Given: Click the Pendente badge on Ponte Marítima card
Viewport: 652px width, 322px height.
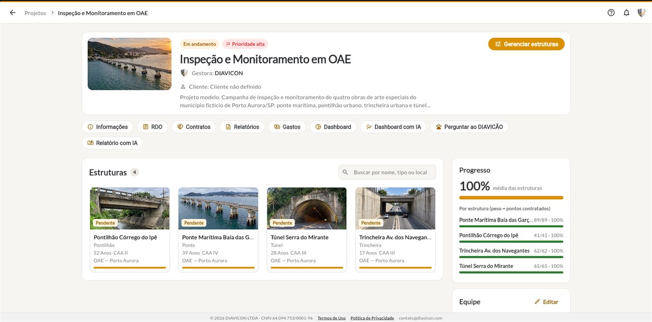Looking at the screenshot, I should pyautogui.click(x=194, y=223).
